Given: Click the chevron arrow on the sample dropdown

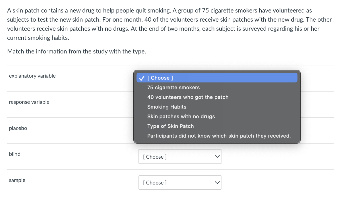Looking at the screenshot, I should [x=217, y=183].
